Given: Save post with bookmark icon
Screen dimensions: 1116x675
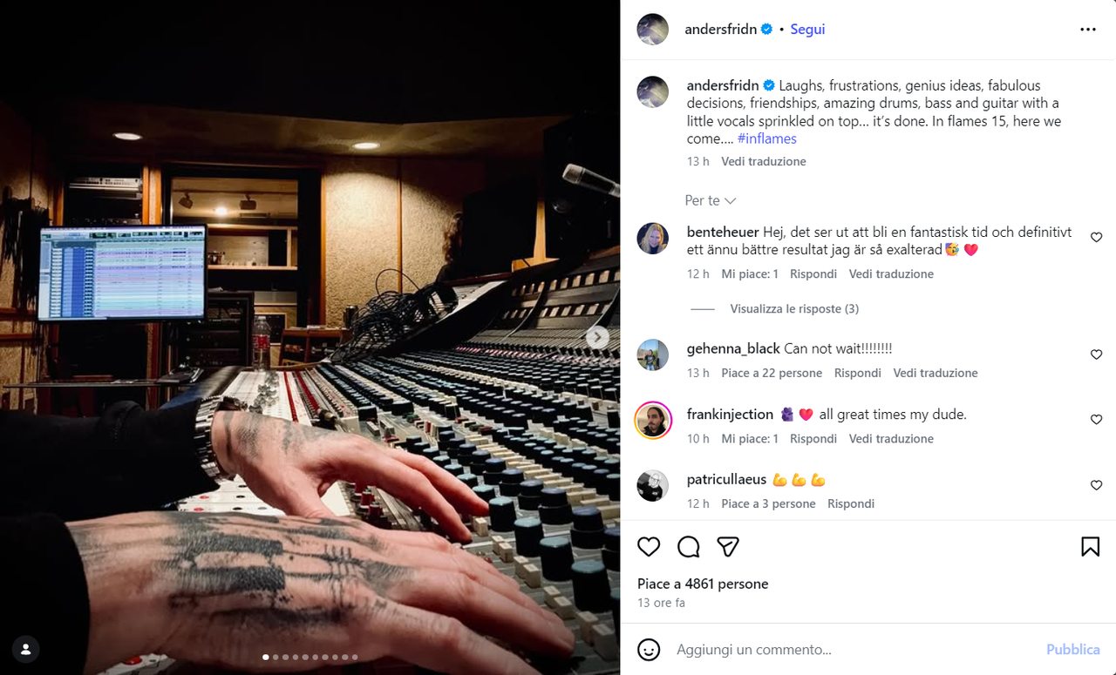Looking at the screenshot, I should pyautogui.click(x=1090, y=546).
